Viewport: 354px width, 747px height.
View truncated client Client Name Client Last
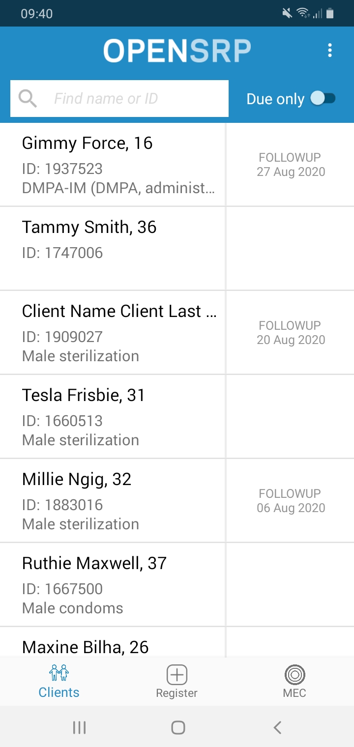112,332
